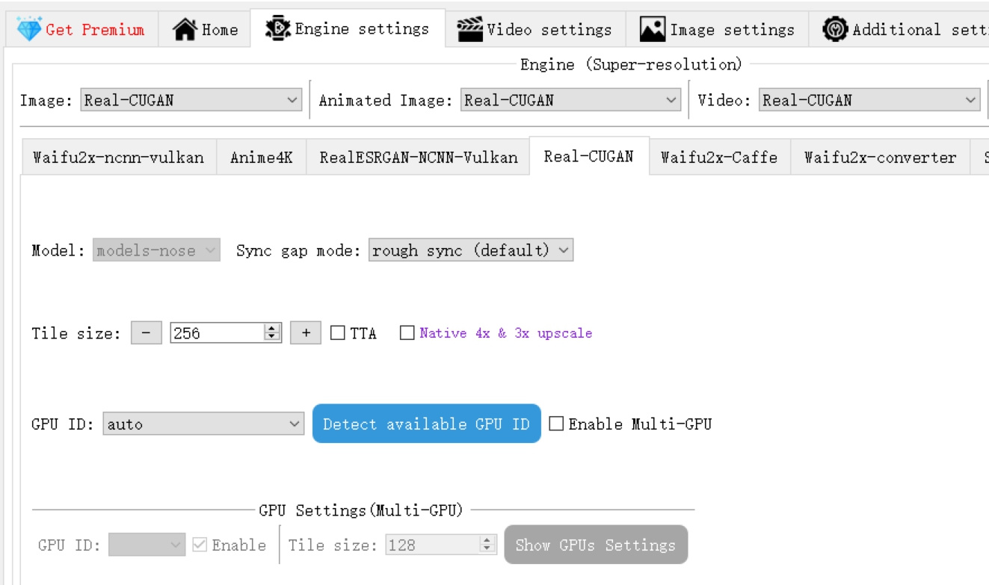The height and width of the screenshot is (585, 989).
Task: Open the Get Premium tab
Action: pyautogui.click(x=81, y=30)
